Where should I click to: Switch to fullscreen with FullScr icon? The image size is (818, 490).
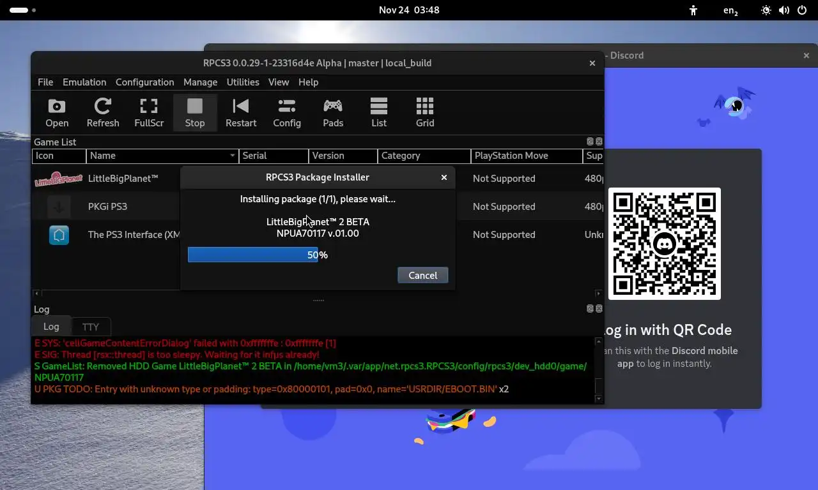[x=149, y=113]
